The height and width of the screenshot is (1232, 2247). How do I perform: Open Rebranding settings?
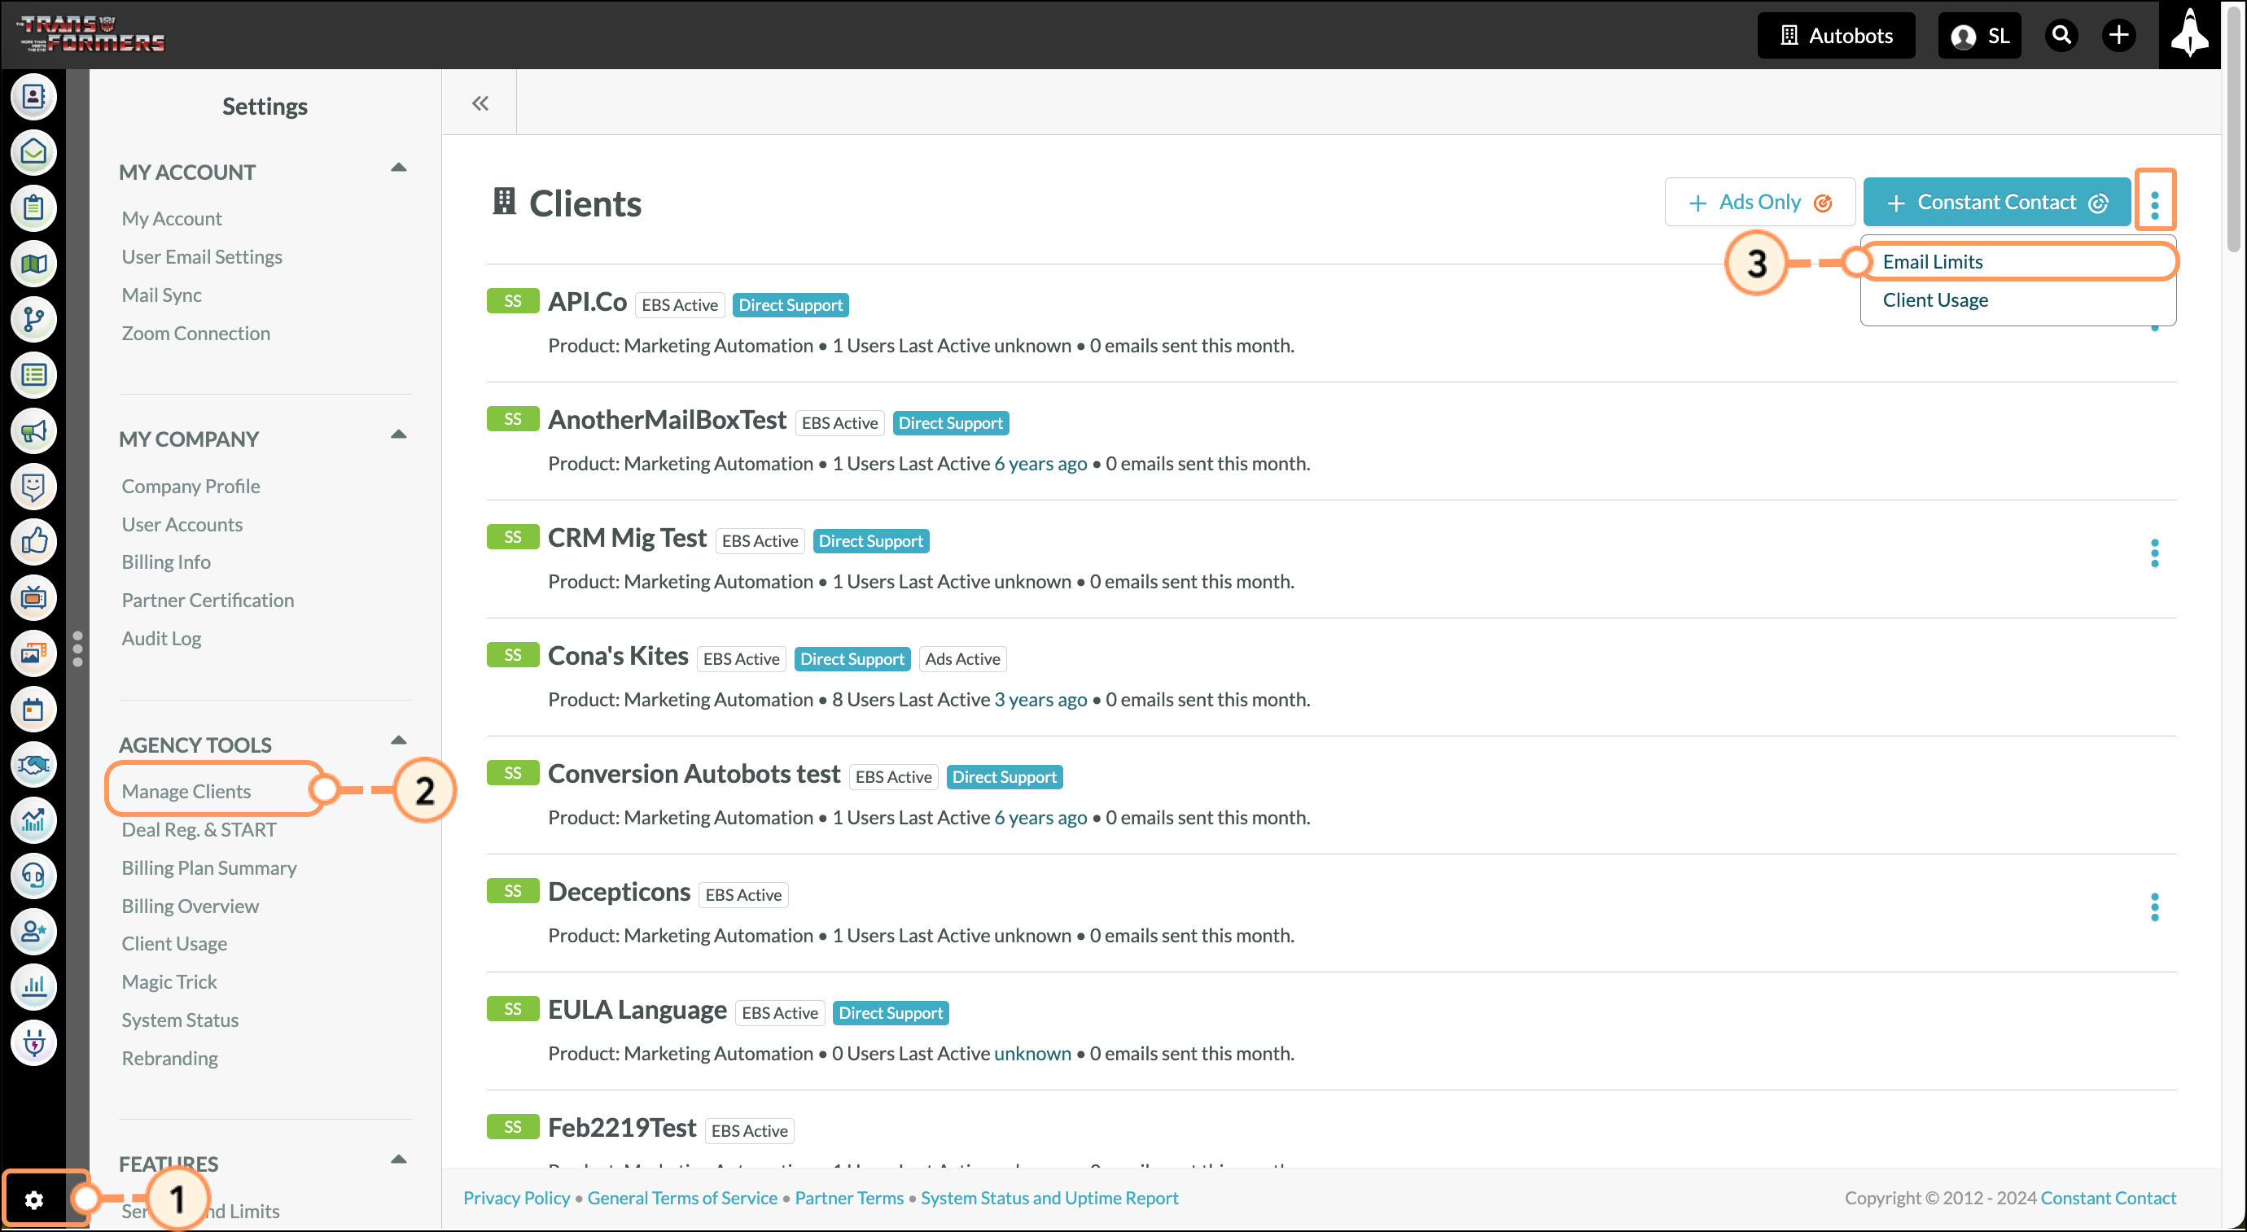(169, 1058)
